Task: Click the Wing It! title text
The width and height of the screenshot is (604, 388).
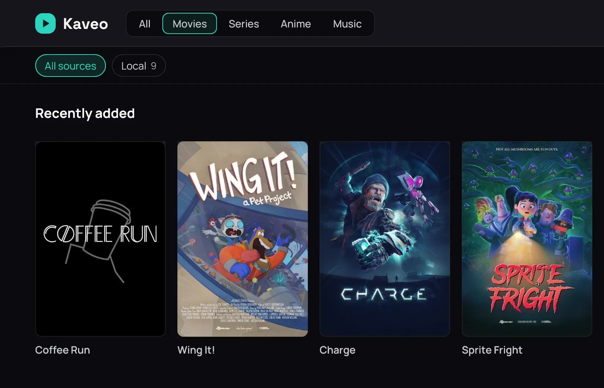Action: [x=196, y=350]
